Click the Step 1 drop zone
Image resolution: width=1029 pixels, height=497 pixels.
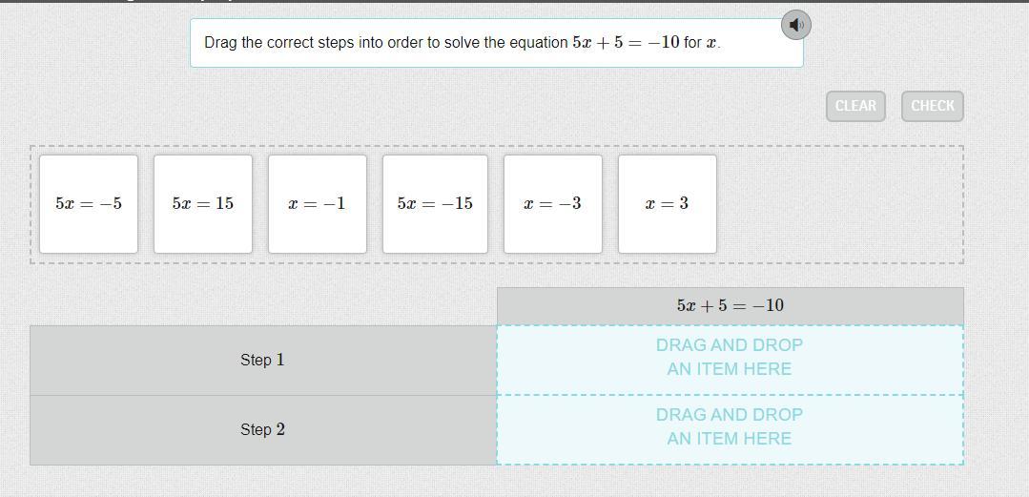tap(730, 360)
